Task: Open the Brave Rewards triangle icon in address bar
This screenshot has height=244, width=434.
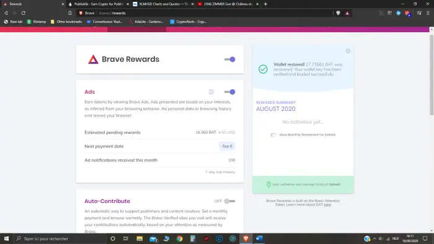Action: [347, 13]
